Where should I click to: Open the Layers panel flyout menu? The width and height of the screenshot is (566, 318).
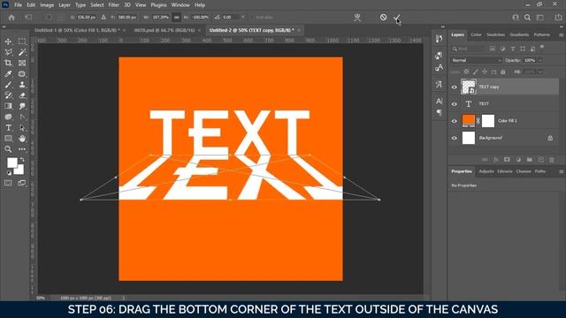coord(561,35)
